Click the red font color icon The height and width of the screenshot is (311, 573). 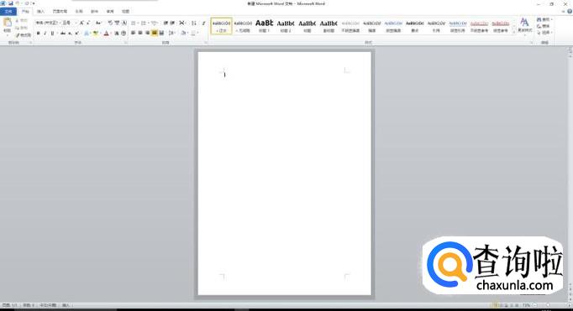106,34
